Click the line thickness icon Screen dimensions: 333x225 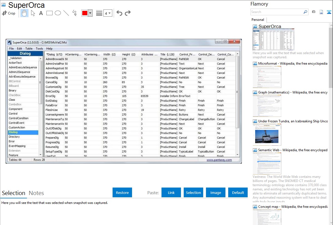coord(99,13)
